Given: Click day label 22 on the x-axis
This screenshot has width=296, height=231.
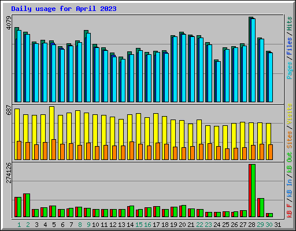Looking at the screenshot, I should pos(199,225).
